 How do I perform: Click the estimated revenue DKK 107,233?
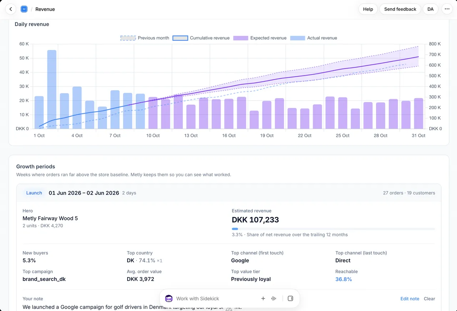point(255,220)
